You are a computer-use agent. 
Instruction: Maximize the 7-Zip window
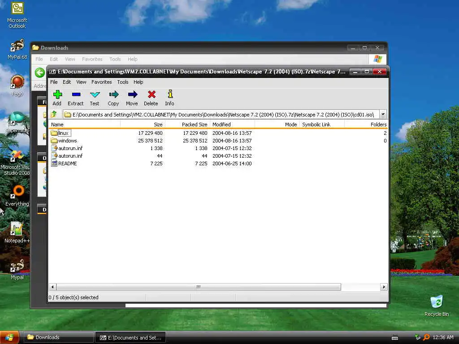click(367, 72)
